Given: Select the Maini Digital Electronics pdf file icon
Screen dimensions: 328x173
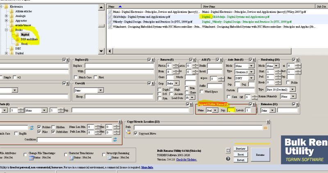Looking at the screenshot, I should point(110,12).
